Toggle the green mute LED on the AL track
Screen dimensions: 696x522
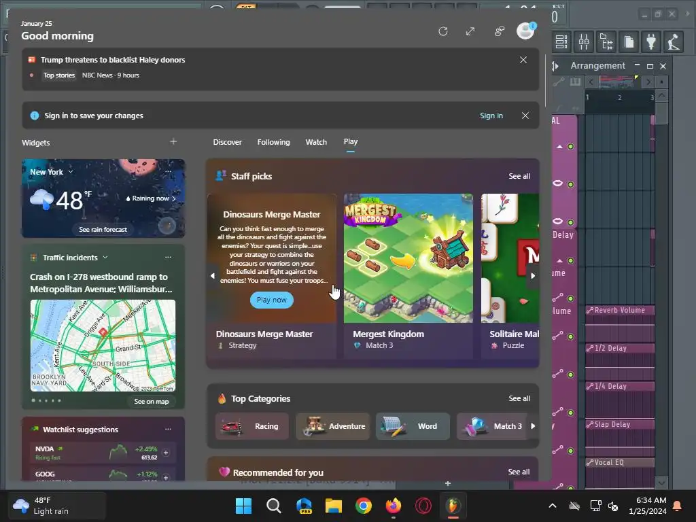[x=571, y=147]
